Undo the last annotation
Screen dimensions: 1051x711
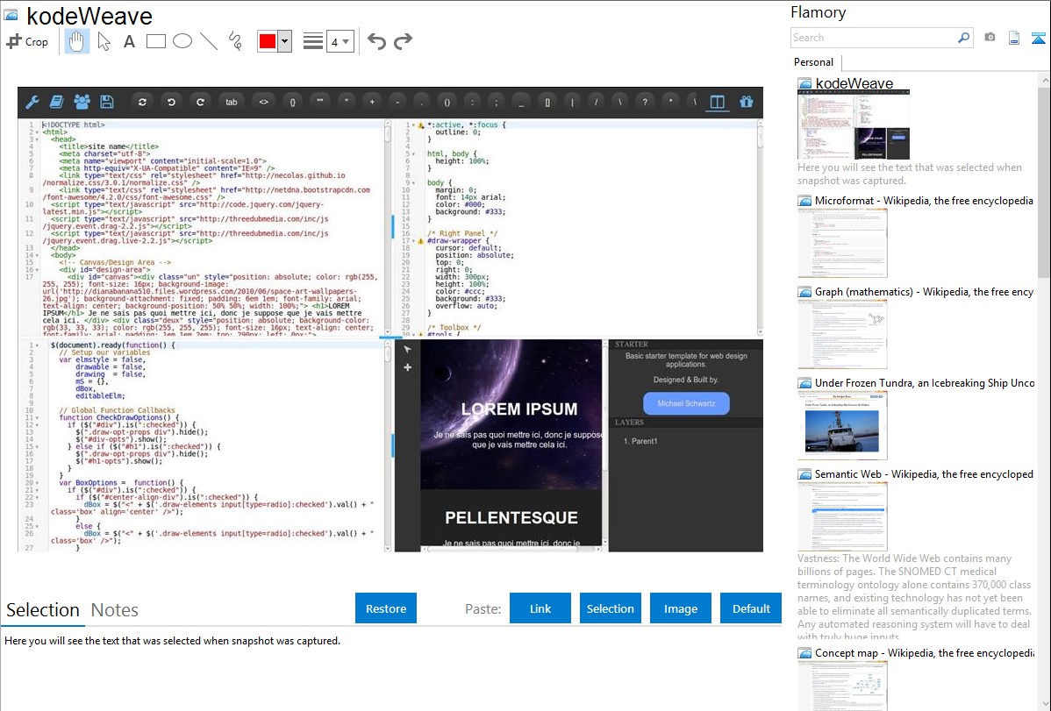(376, 41)
